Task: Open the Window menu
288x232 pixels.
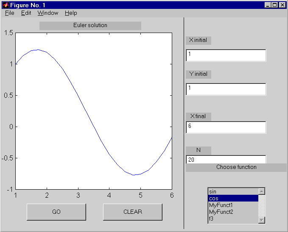Action: click(48, 13)
